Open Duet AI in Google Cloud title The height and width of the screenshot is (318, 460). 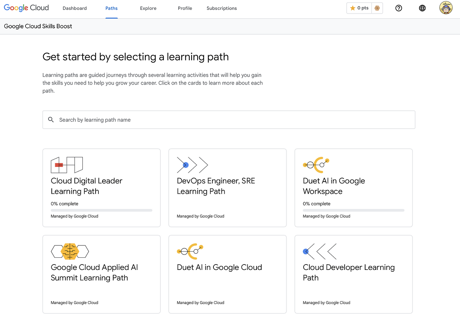click(x=220, y=267)
